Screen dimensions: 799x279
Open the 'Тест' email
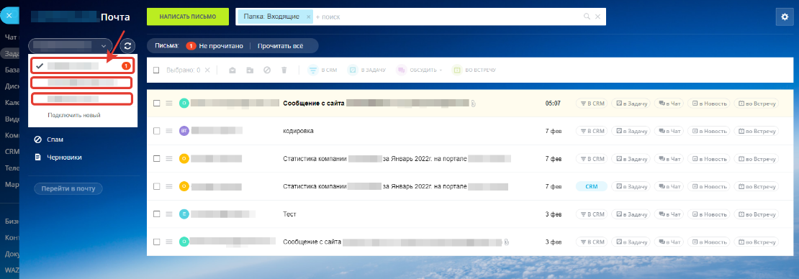[x=289, y=214]
